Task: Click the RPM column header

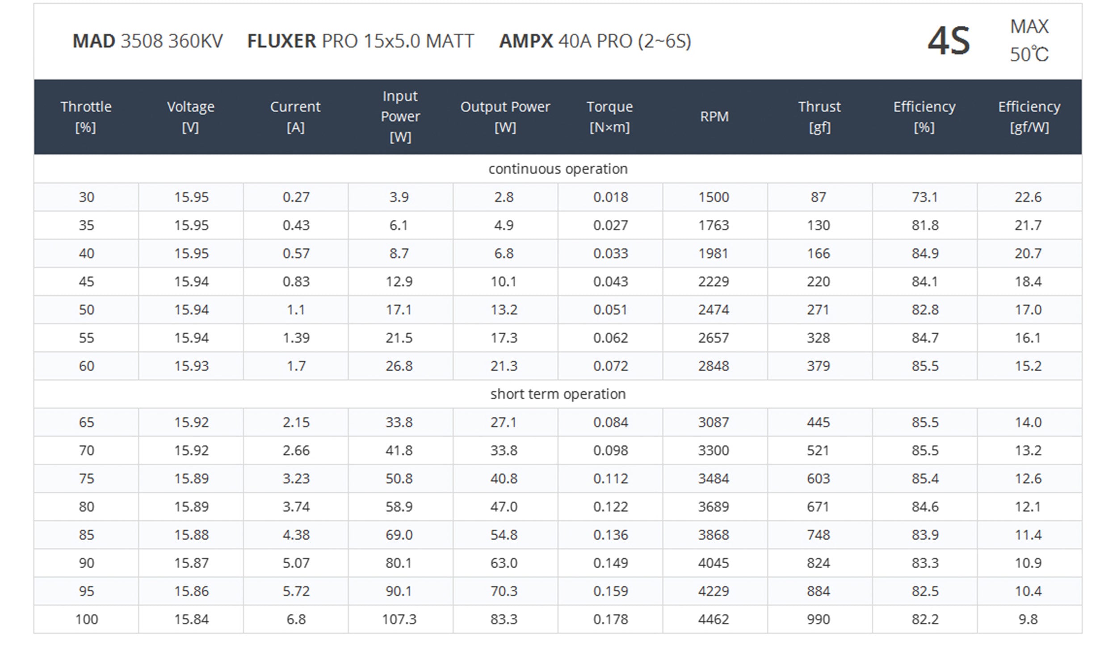Action: coord(714,117)
